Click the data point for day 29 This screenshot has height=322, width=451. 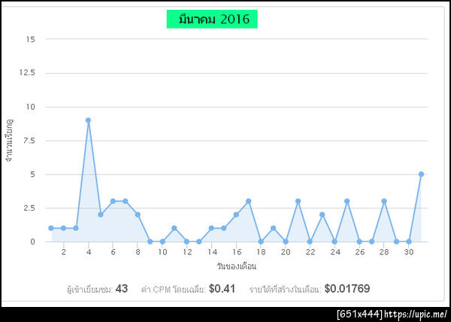click(x=397, y=241)
